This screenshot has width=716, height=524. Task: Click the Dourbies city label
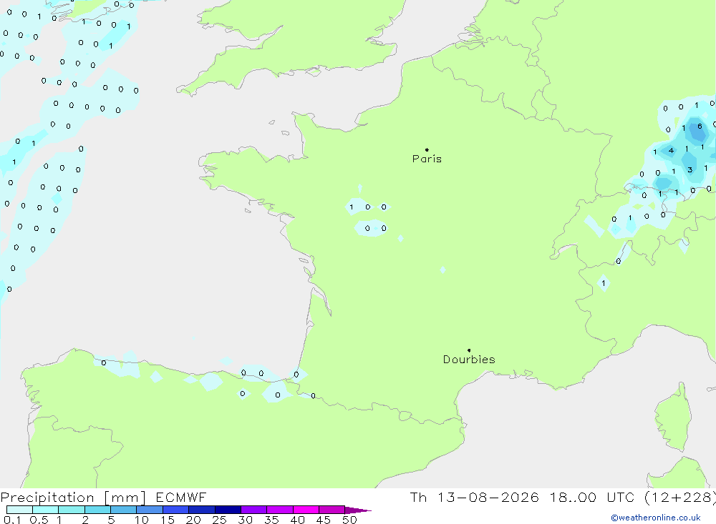click(469, 360)
